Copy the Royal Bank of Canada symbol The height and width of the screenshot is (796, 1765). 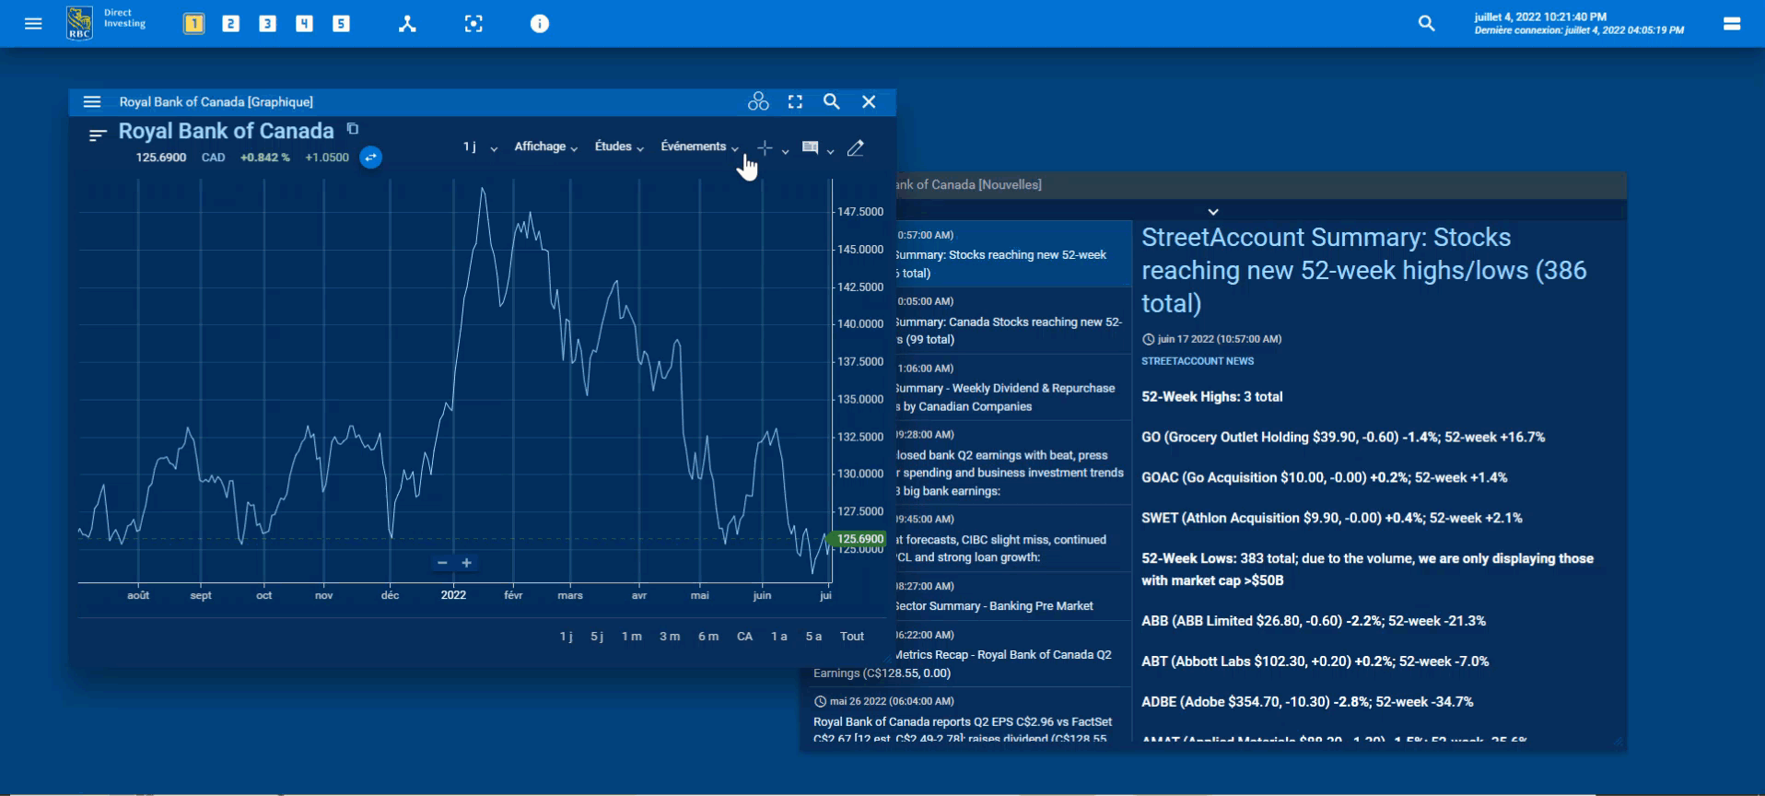click(x=353, y=129)
